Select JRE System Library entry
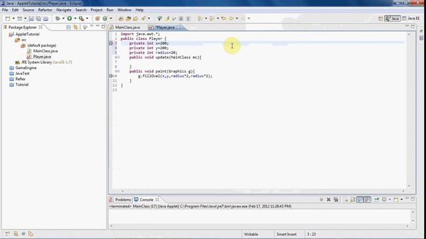426x239 pixels. coord(47,62)
